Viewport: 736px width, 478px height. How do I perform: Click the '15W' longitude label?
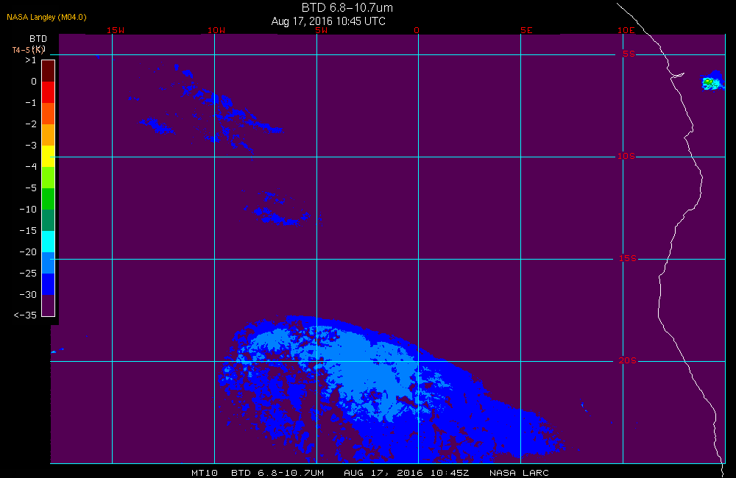point(116,30)
